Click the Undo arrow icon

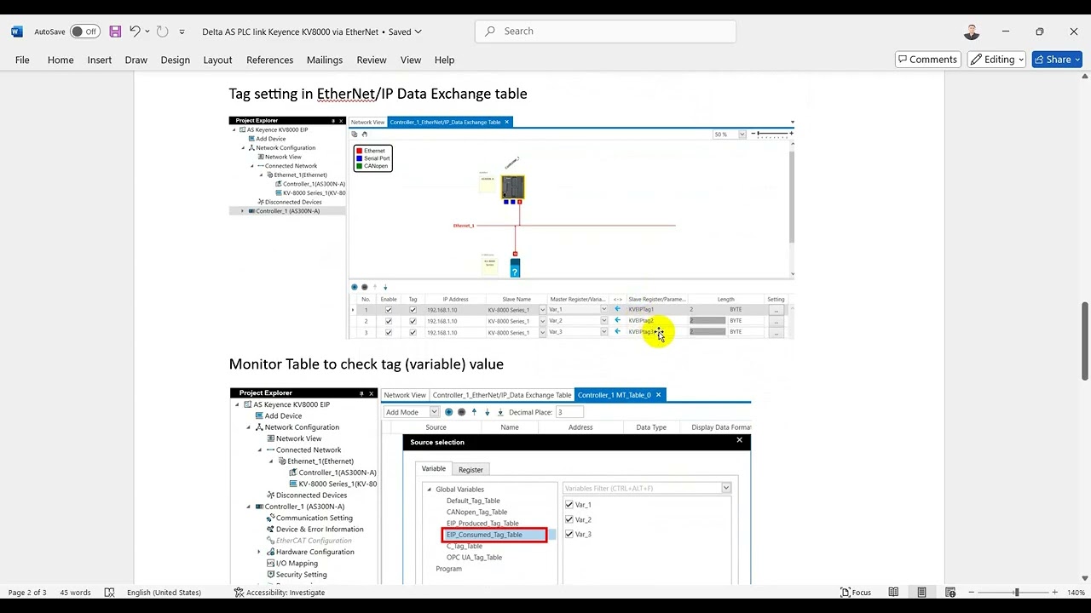[x=135, y=32]
